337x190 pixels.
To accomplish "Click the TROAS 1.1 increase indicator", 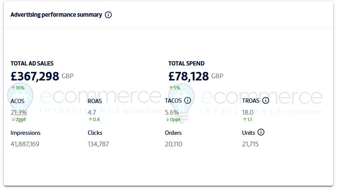I will point(247,119).
